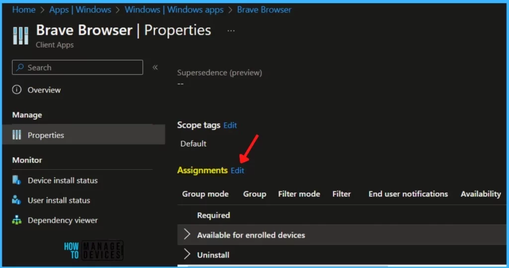Screen dimensions: 509x268
Task: Open Overview in the sidebar
Action: click(44, 90)
